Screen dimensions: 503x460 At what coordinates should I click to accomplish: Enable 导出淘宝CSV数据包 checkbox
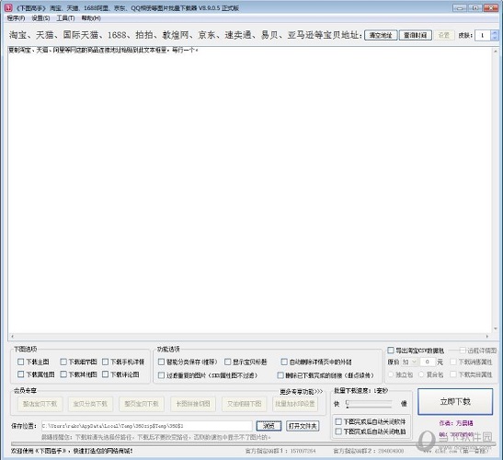391,351
